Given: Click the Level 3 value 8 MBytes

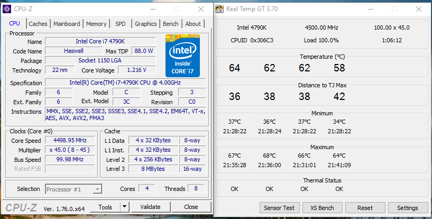Looking at the screenshot, I should (153, 169).
